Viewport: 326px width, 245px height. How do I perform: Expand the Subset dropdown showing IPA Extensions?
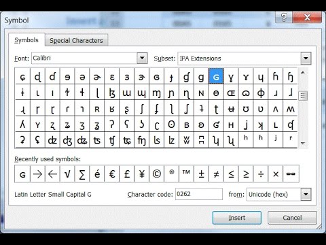tap(306, 59)
